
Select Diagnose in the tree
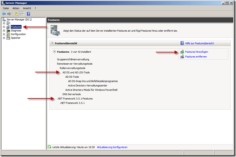pyautogui.click(x=16, y=31)
